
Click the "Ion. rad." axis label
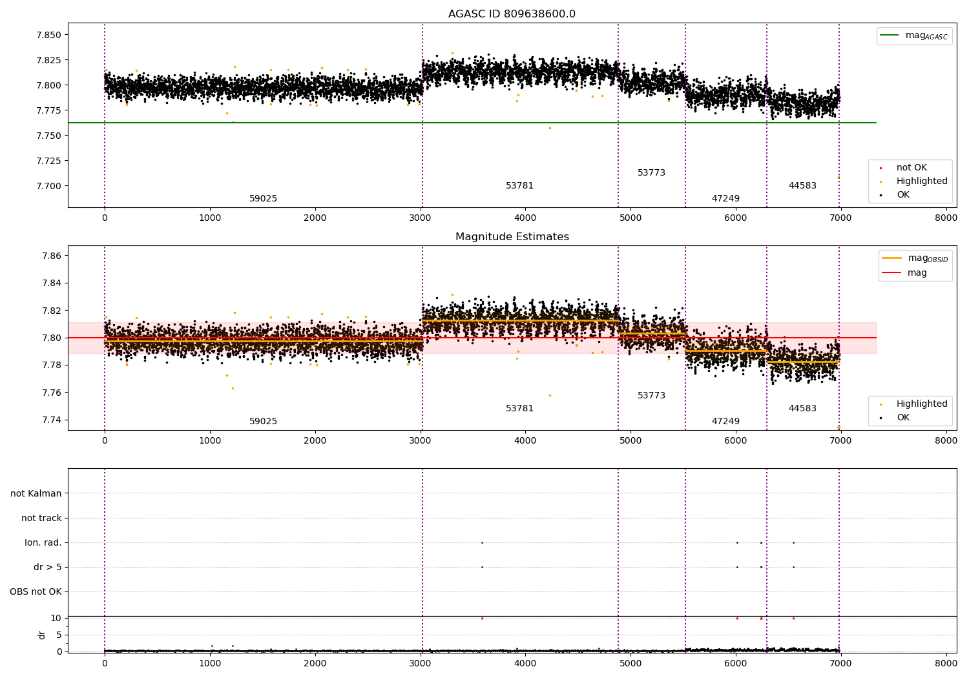click(x=43, y=542)
